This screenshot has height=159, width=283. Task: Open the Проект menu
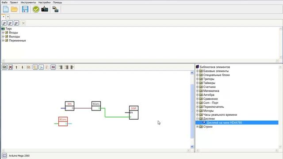tap(14, 2)
